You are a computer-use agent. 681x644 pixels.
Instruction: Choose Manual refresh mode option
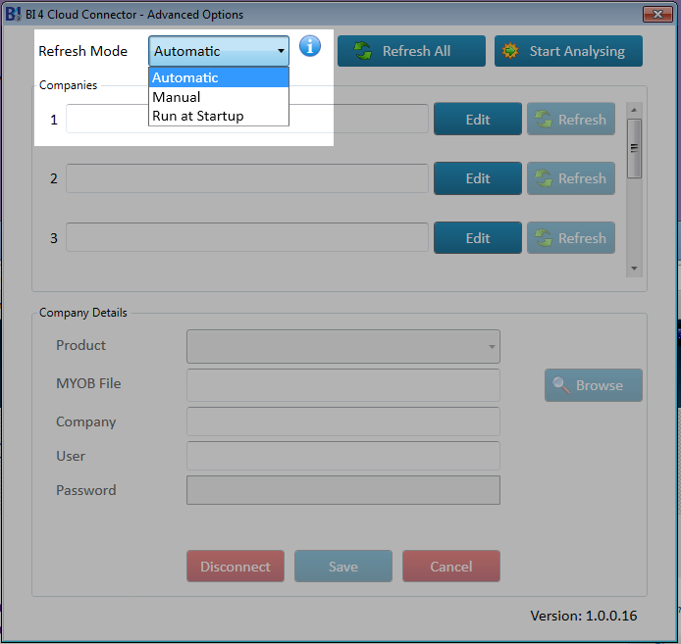tap(219, 97)
